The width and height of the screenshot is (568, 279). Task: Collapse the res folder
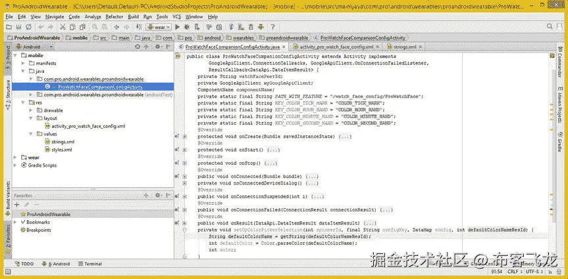pyautogui.click(x=23, y=102)
